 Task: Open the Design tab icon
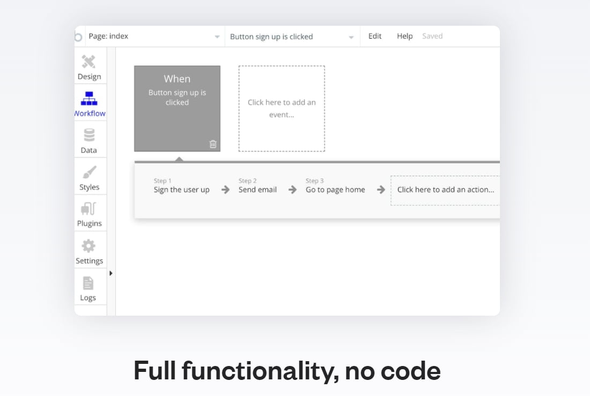[89, 62]
